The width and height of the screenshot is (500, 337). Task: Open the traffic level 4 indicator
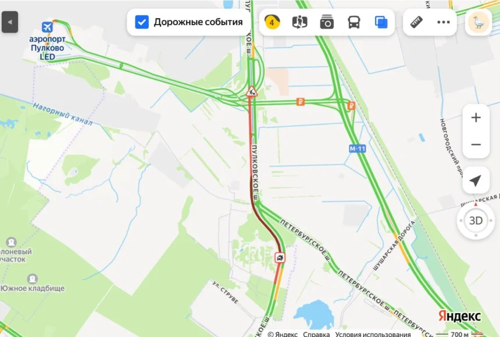point(272,22)
